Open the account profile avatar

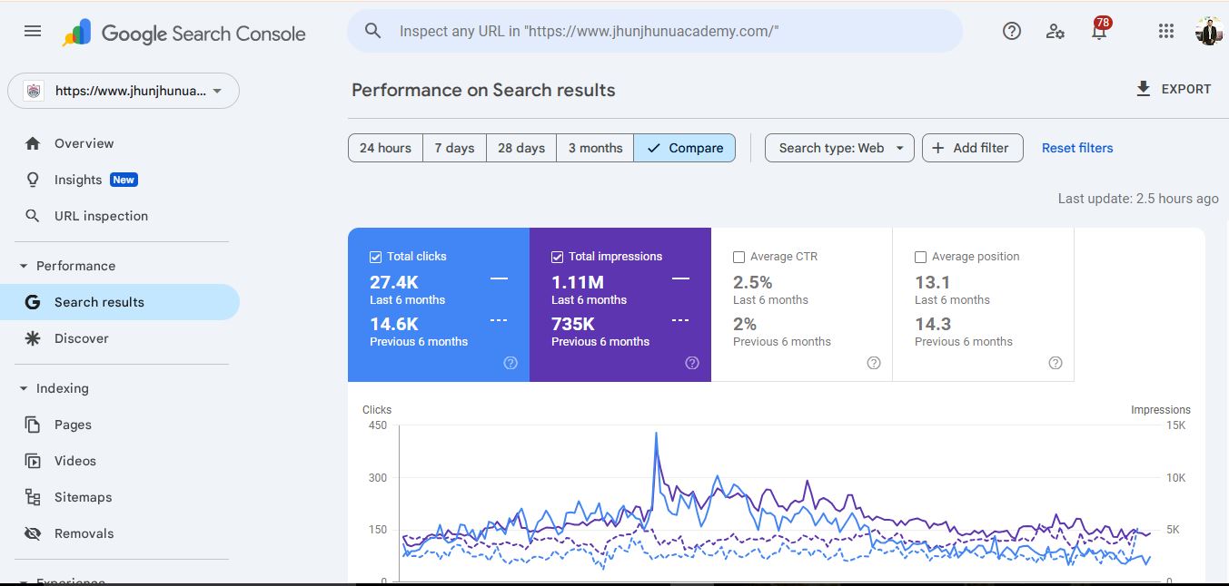pyautogui.click(x=1209, y=31)
